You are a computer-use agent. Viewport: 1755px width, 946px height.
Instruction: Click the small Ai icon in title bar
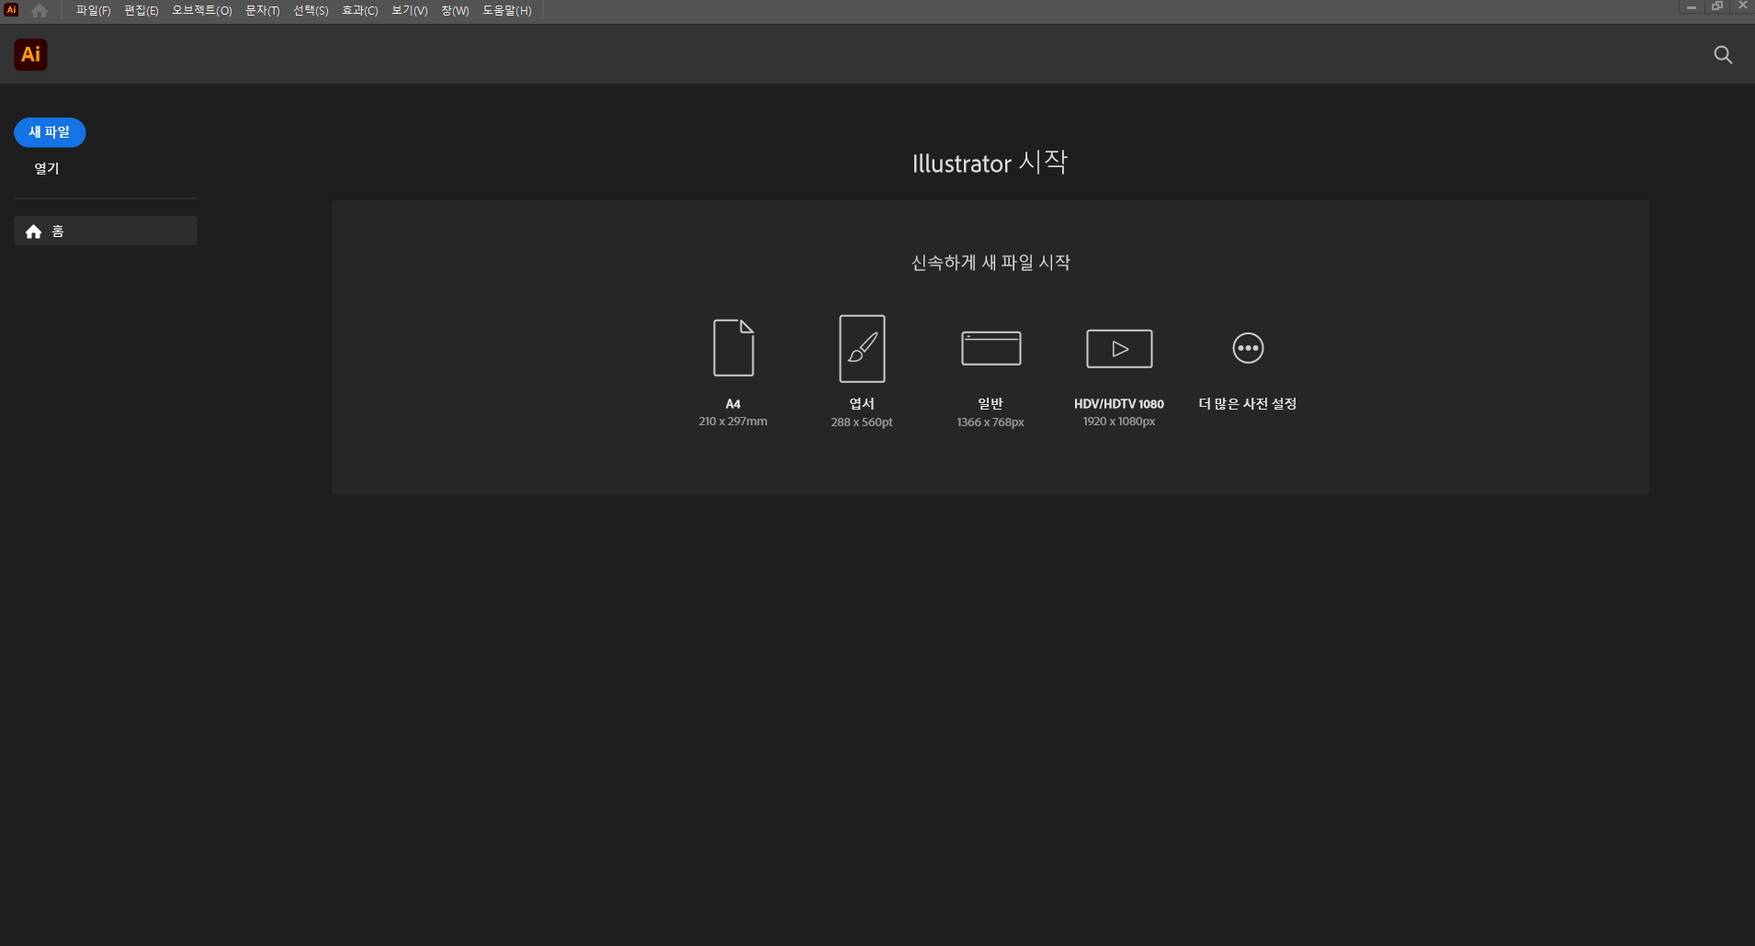12,10
